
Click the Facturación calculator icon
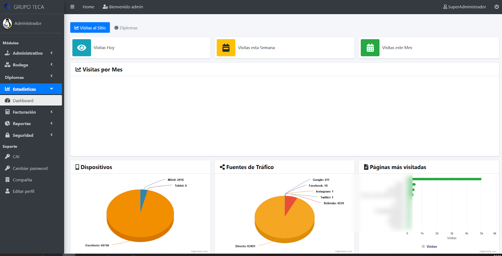pyautogui.click(x=8, y=112)
